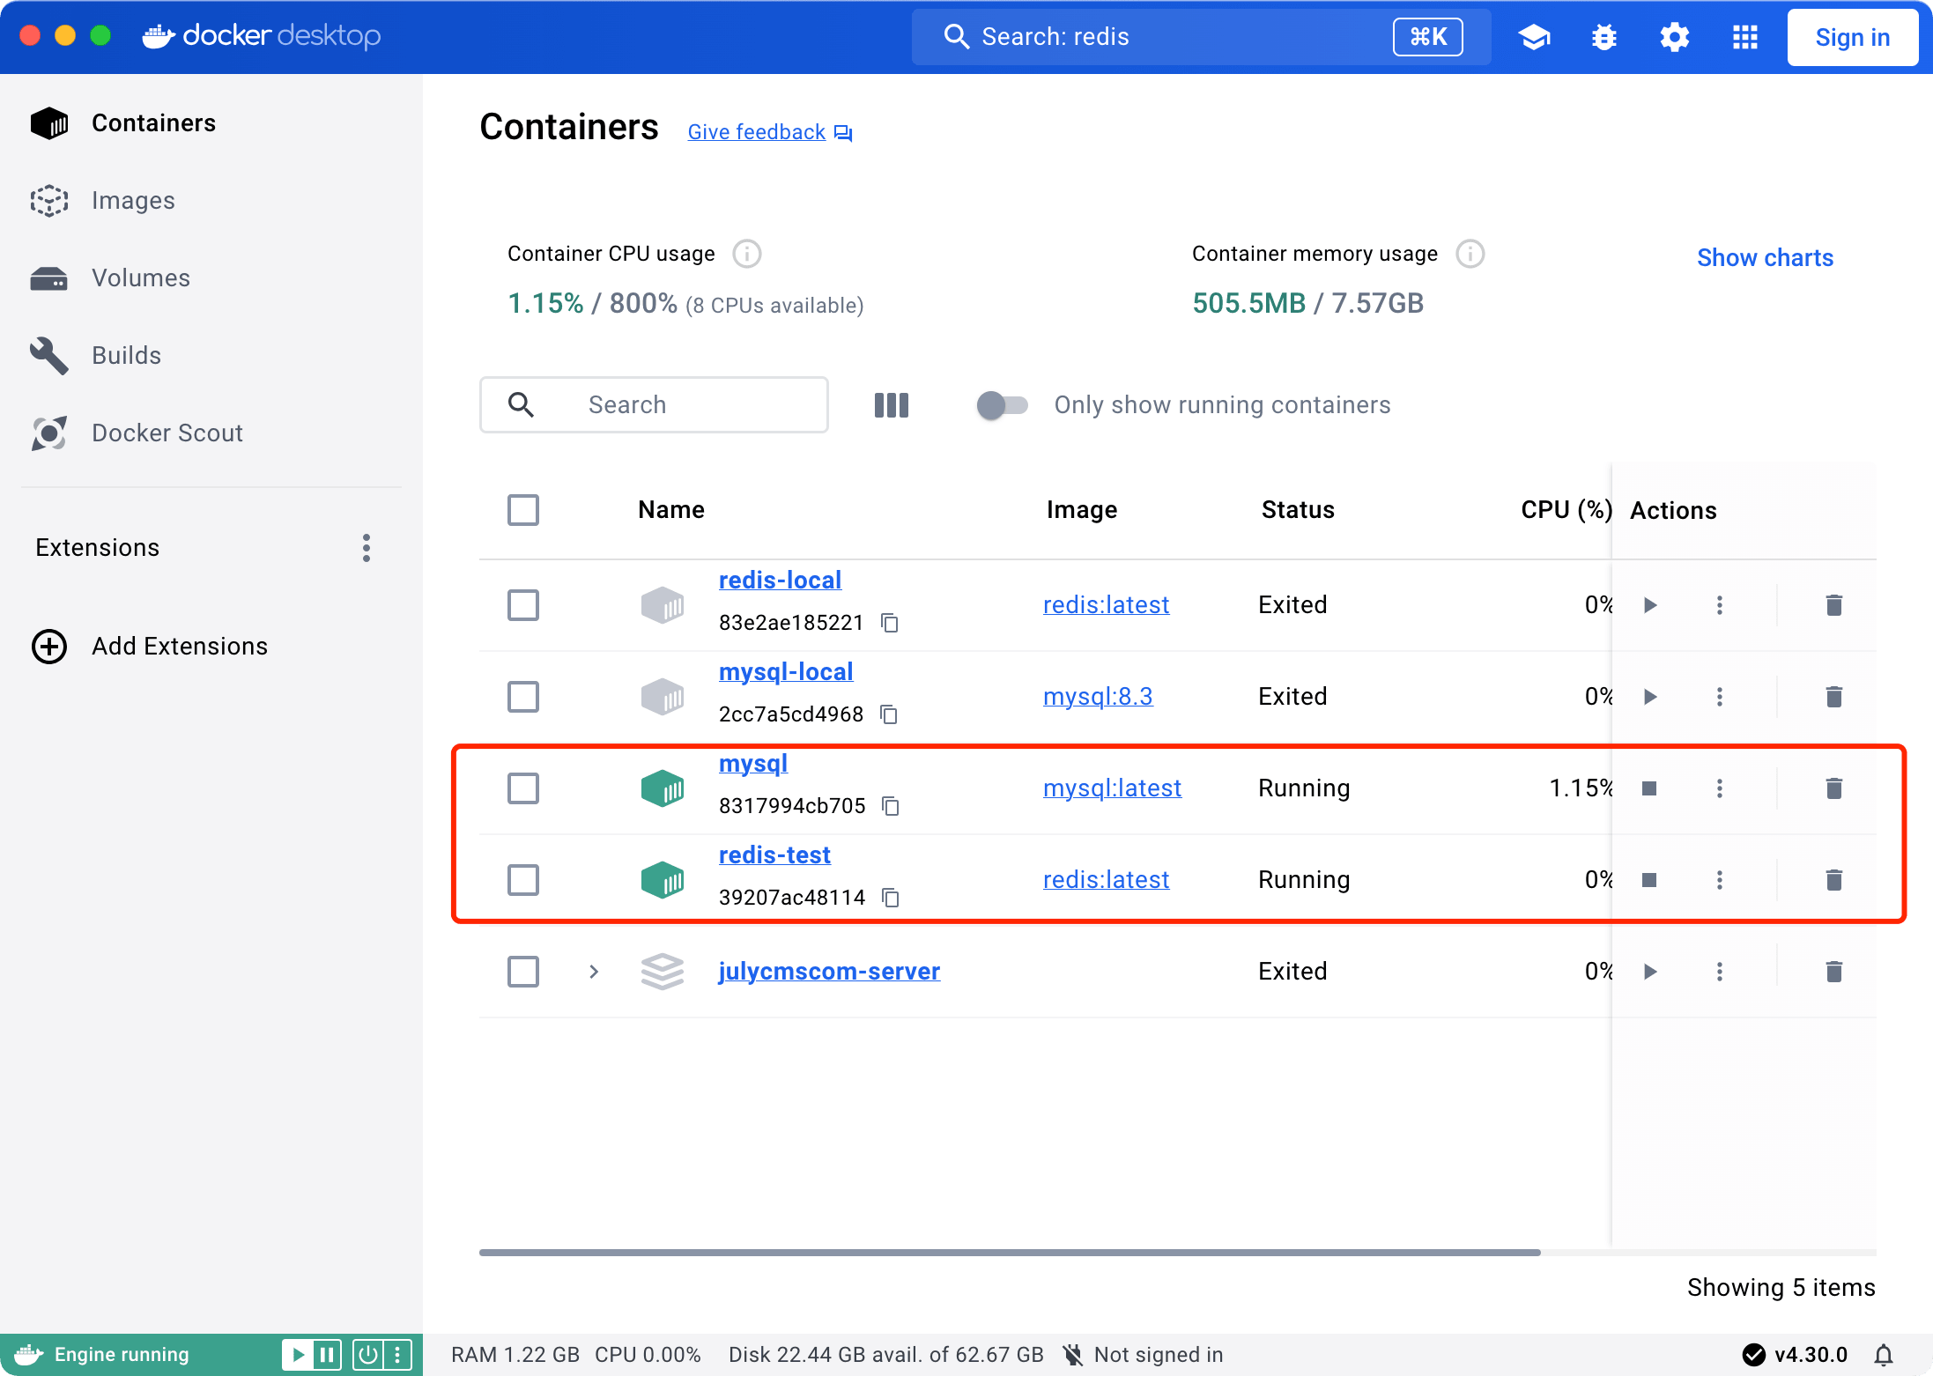Stop the redis-test container

point(1649,880)
